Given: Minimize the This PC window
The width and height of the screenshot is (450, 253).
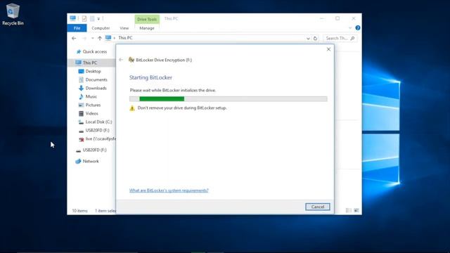Looking at the screenshot, I should coord(322,18).
